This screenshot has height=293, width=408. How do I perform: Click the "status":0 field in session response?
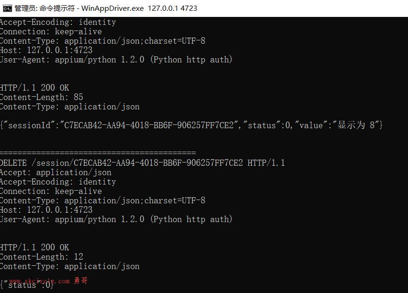click(267, 125)
